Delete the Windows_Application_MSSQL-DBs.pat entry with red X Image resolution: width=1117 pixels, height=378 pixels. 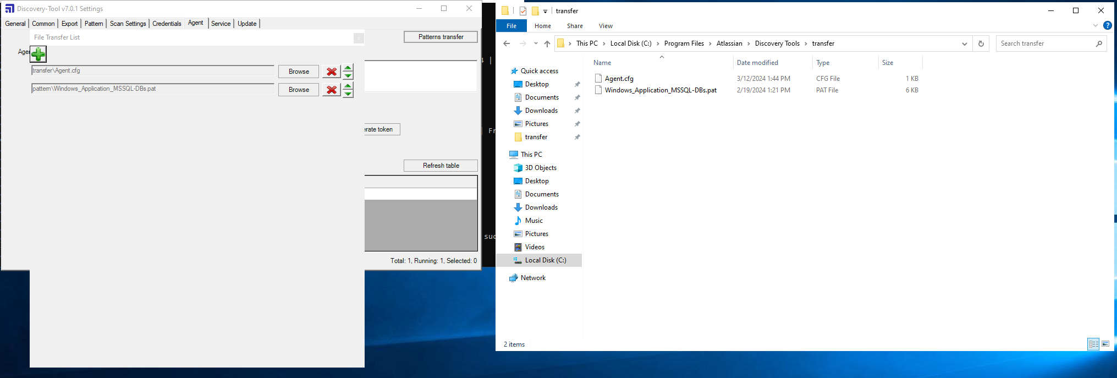pyautogui.click(x=332, y=90)
